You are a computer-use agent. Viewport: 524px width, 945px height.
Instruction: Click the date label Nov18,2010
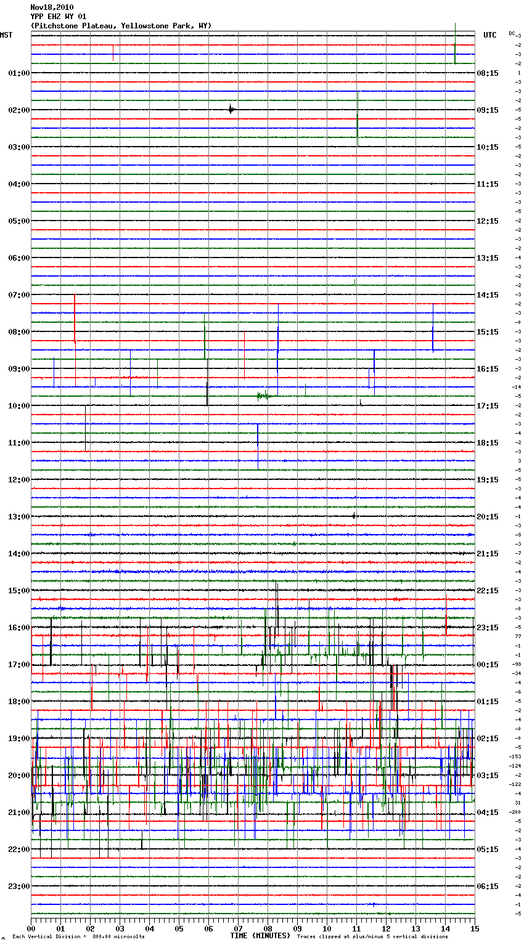(x=52, y=7)
